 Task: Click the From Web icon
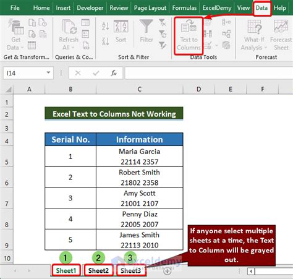tap(32, 34)
